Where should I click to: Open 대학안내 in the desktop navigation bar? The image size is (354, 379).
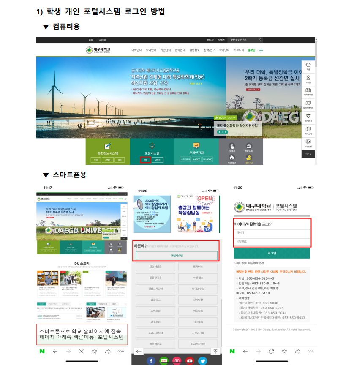click(x=137, y=50)
